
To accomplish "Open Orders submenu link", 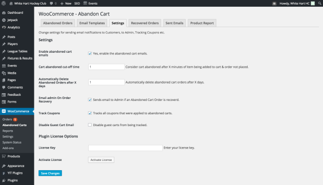I will pyautogui.click(x=7, y=119).
